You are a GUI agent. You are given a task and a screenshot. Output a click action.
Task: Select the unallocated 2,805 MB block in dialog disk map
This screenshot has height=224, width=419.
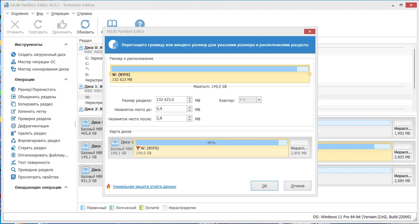[299, 148]
